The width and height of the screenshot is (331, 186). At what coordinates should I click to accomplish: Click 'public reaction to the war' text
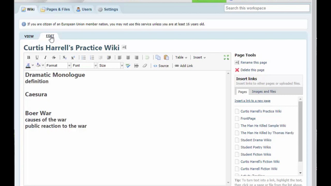(56, 126)
